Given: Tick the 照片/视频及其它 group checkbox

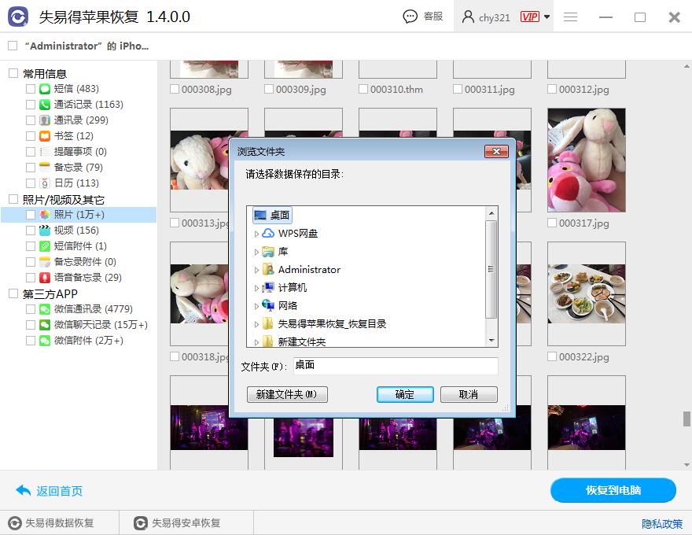Looking at the screenshot, I should coord(13,199).
